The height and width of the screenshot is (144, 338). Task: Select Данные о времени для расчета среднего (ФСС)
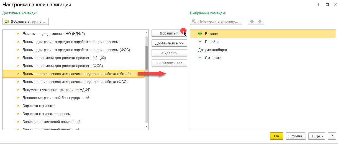74,66
